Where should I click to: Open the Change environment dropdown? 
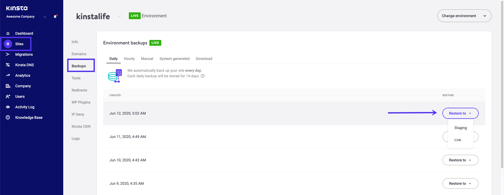tap(464, 16)
